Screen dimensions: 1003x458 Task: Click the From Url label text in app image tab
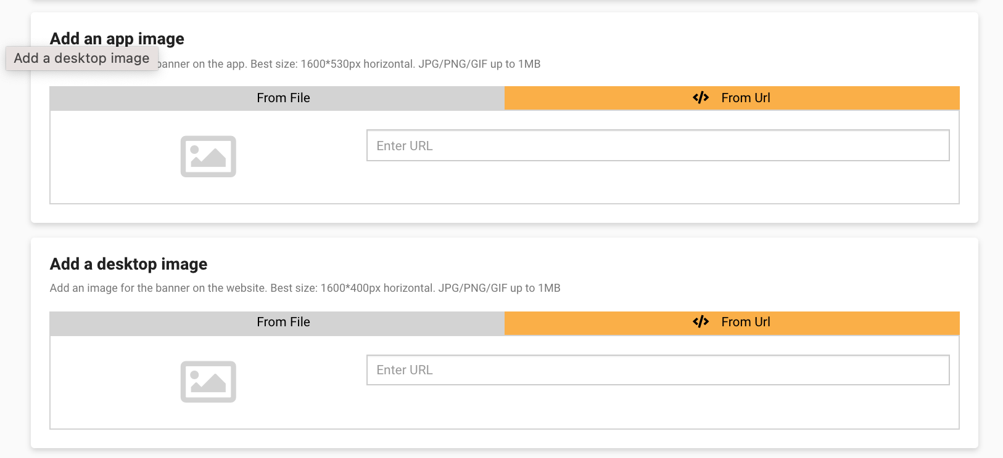pyautogui.click(x=746, y=98)
